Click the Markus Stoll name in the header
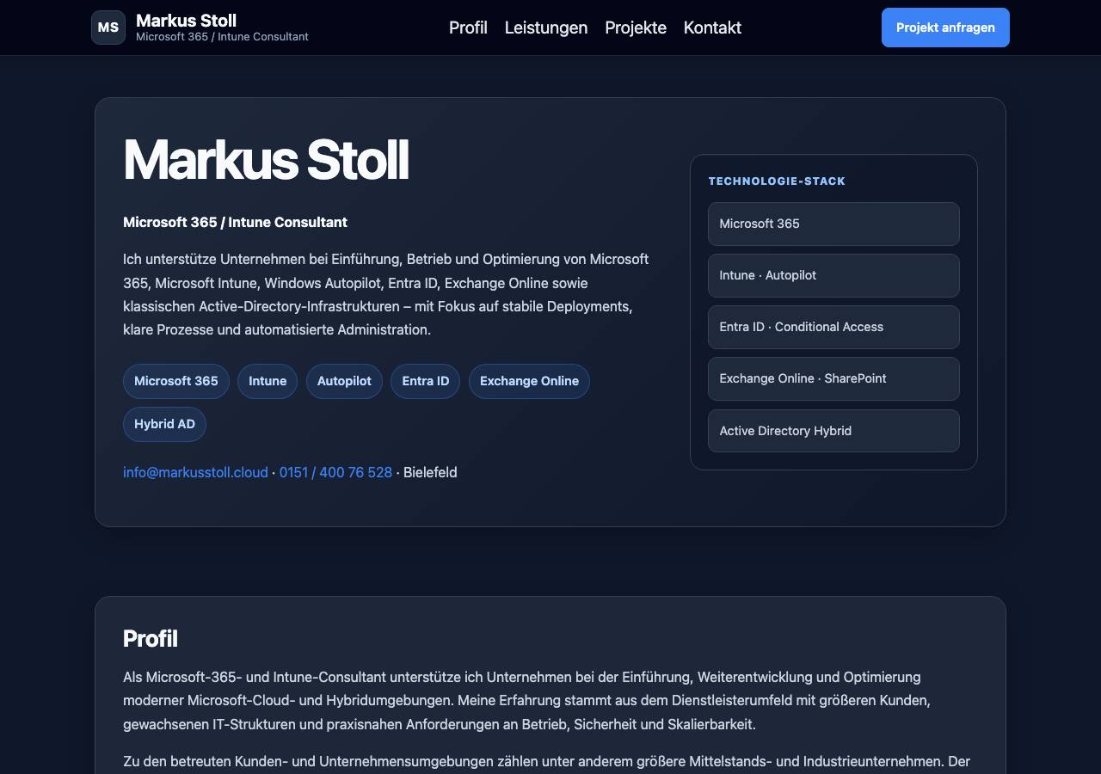The image size is (1101, 774). pyautogui.click(x=186, y=21)
